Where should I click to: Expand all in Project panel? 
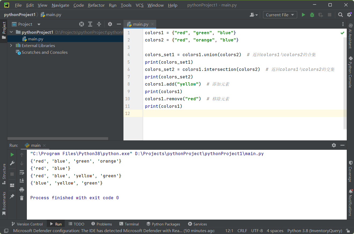pyautogui.click(x=90, y=24)
